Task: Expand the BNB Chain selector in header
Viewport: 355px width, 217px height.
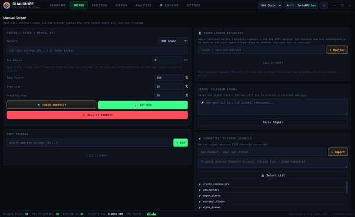Action: point(270,5)
